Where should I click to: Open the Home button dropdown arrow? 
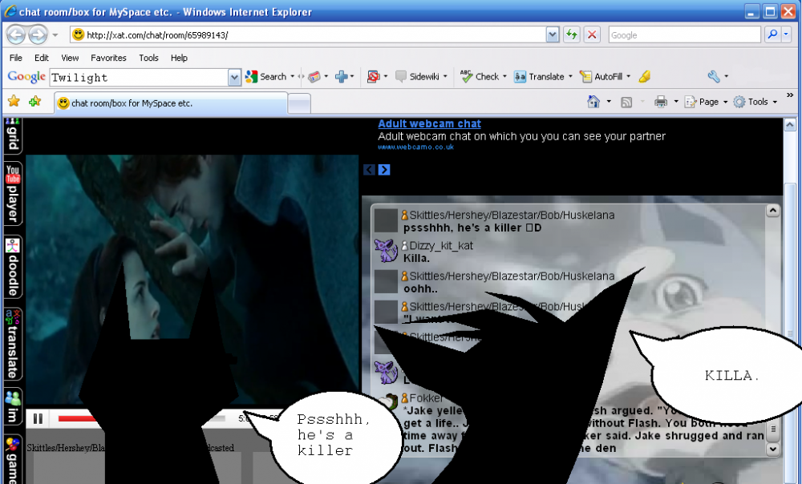point(609,102)
